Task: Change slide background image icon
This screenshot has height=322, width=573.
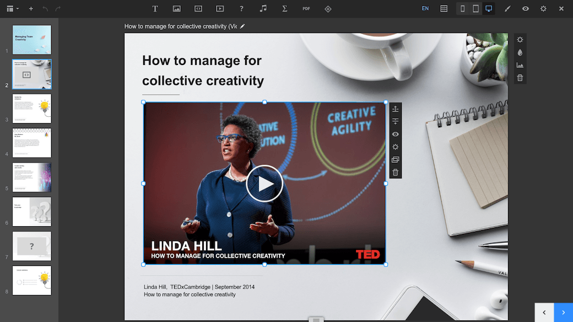Action: (x=520, y=66)
